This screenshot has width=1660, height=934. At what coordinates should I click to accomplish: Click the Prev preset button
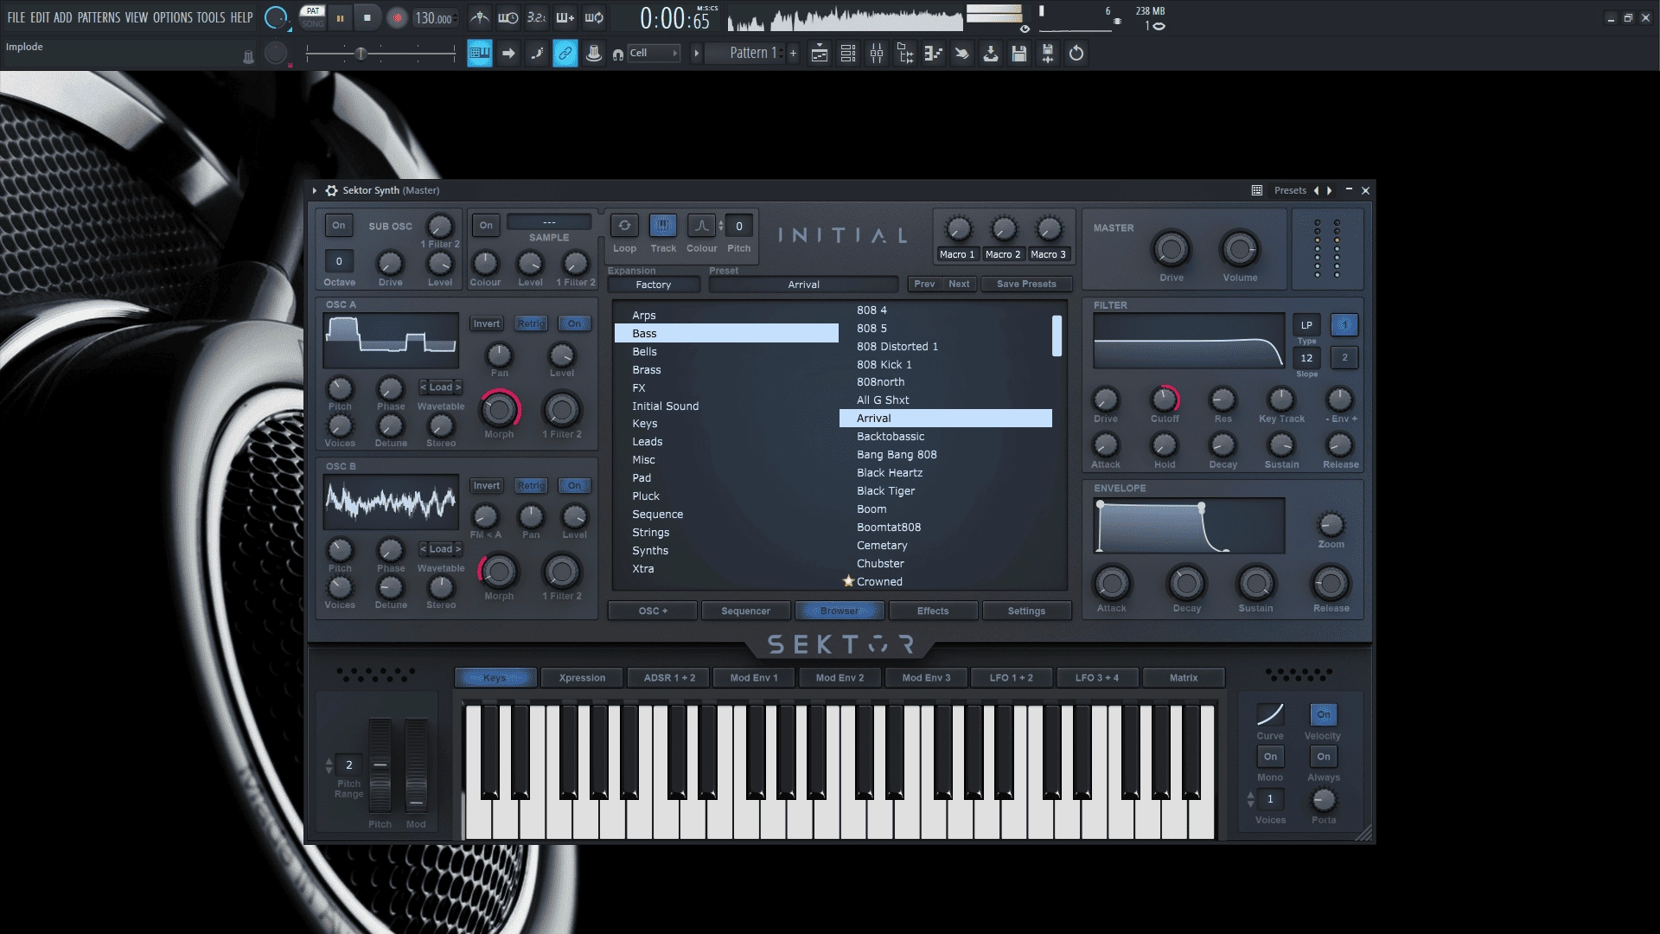924,284
